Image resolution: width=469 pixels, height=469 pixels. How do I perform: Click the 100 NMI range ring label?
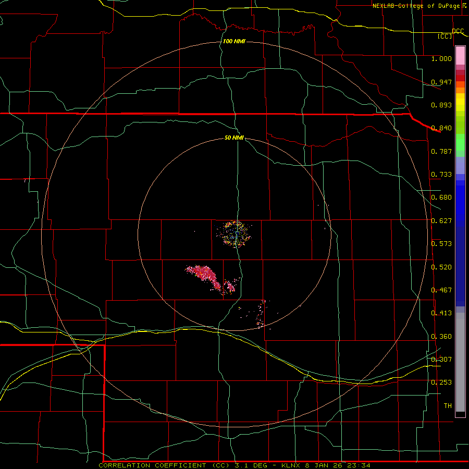click(234, 41)
